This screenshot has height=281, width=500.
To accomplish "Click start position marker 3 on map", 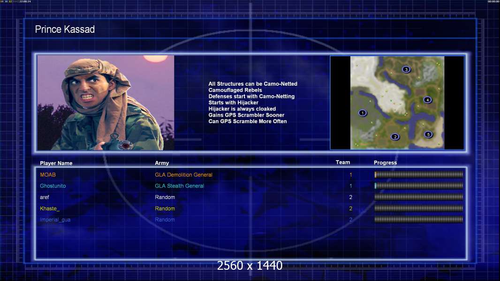I will point(406,69).
